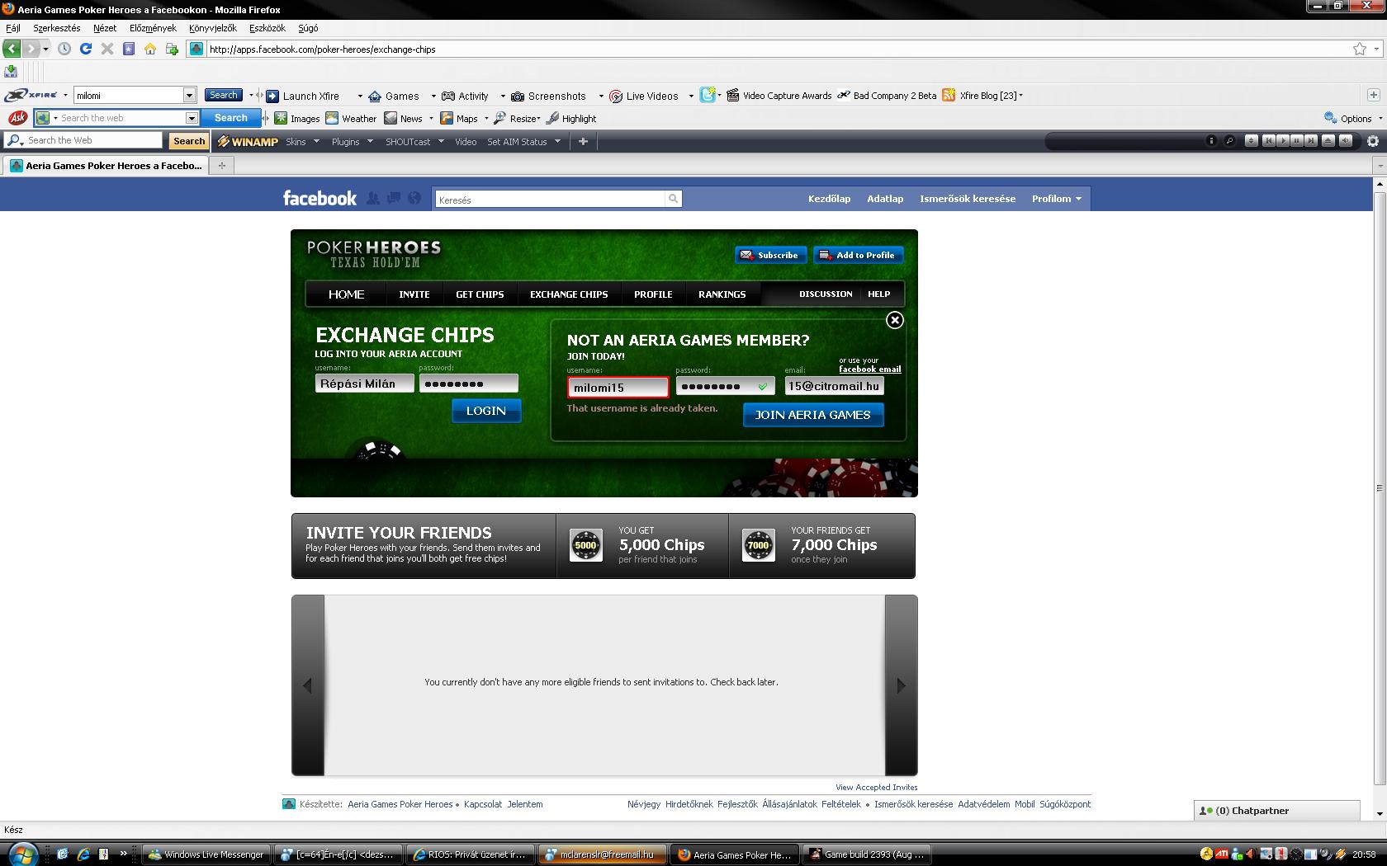
Task: Open Bad Company 2 Beta link
Action: tap(887, 96)
